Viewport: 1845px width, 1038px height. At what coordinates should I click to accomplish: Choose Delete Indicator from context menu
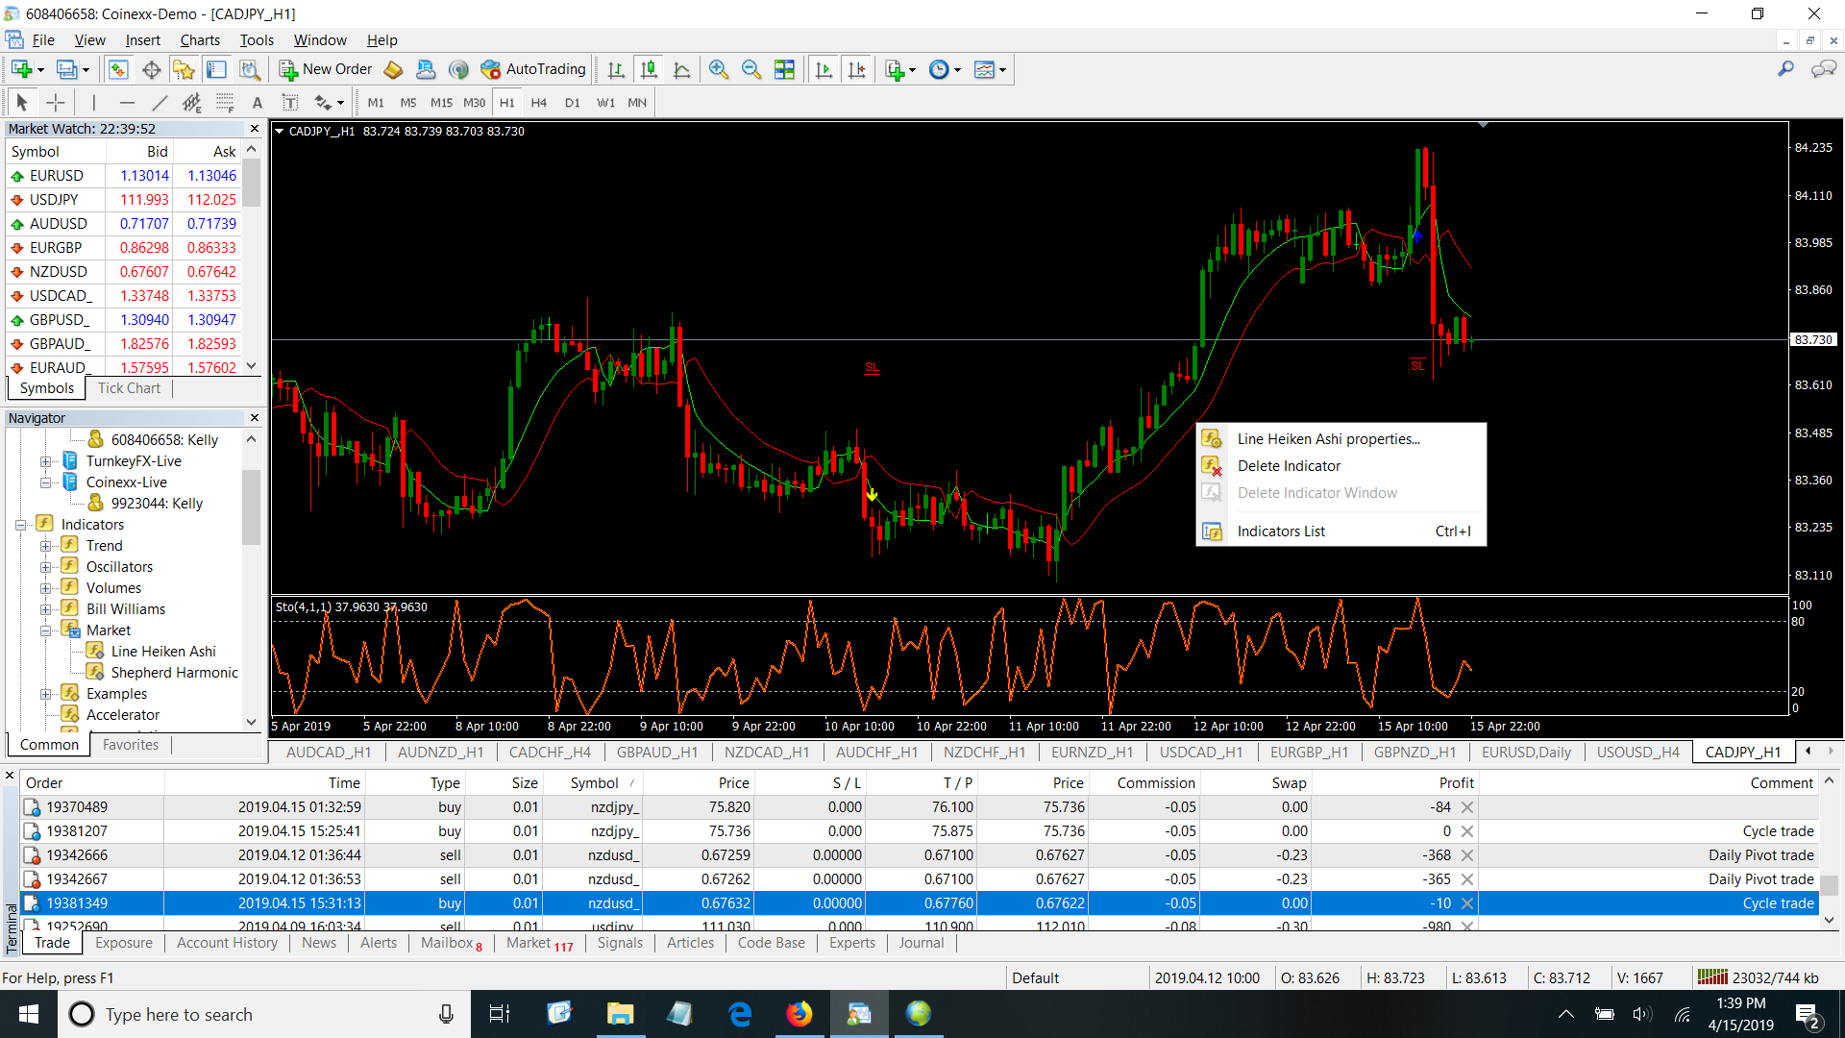pos(1289,466)
